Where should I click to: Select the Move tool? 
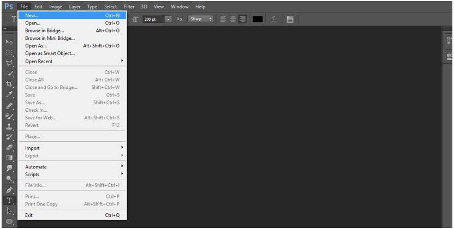(x=9, y=42)
